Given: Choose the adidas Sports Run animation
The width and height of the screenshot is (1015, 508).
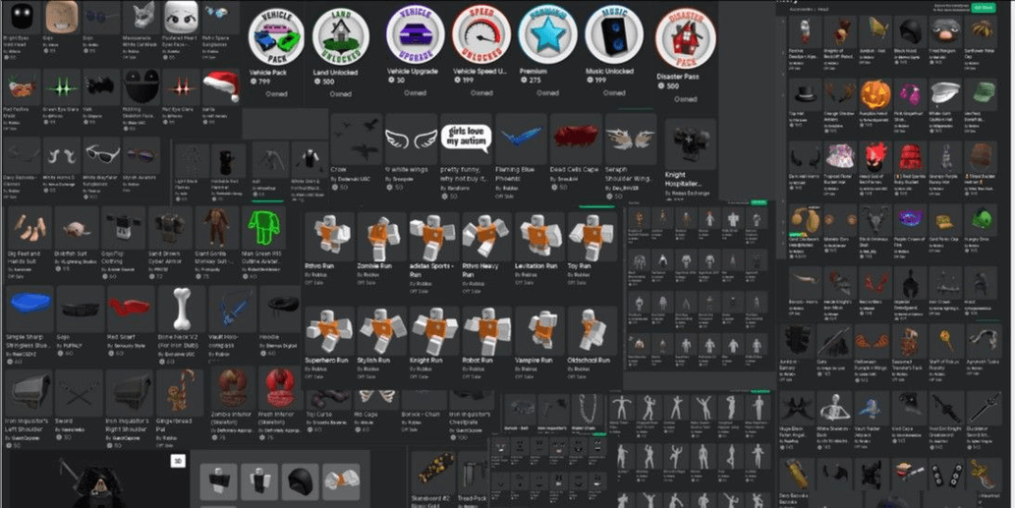Looking at the screenshot, I should pos(434,236).
